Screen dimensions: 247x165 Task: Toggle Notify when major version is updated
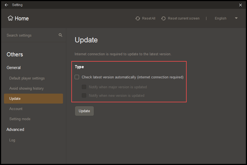pyautogui.click(x=84, y=87)
